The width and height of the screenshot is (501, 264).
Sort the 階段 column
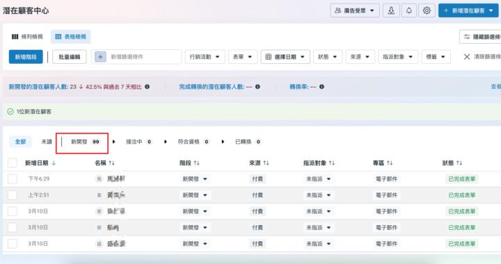(x=196, y=163)
